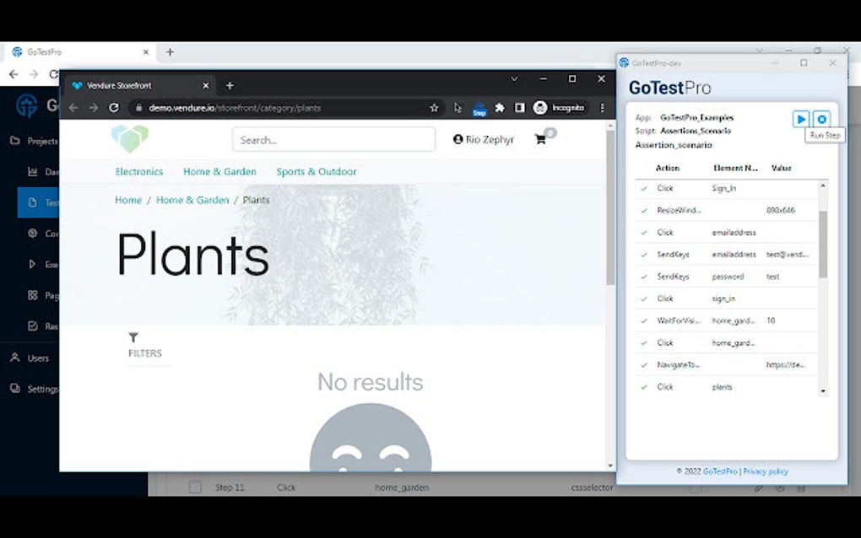Select the SendKeys password step row
861x538 pixels.
pyautogui.click(x=726, y=277)
